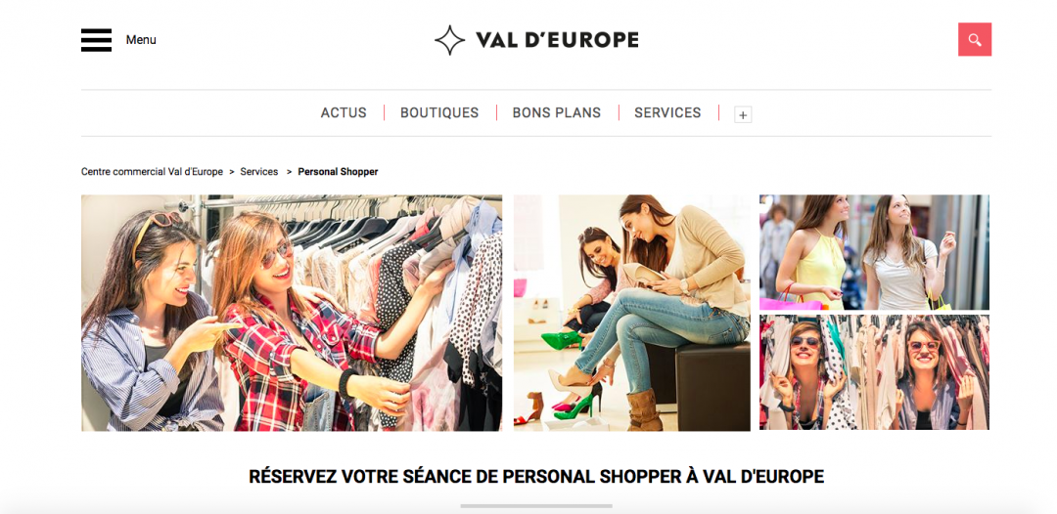The height and width of the screenshot is (514, 1057).
Task: Click the horizontal scroll bar at bottom
Action: click(x=536, y=506)
